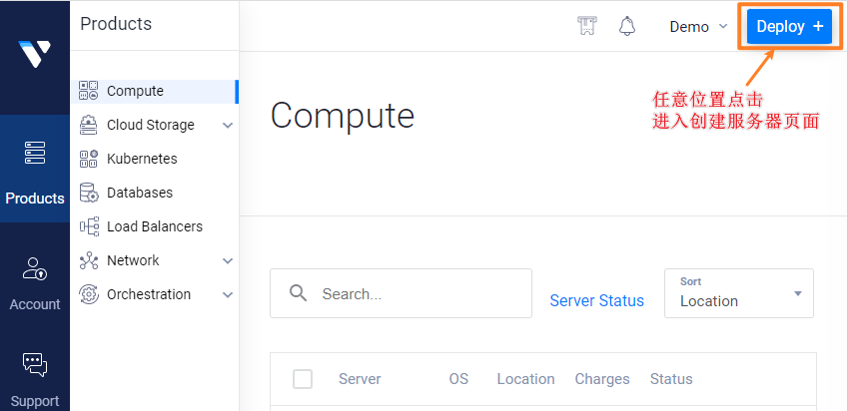848x411 pixels.
Task: Click the Account label in left sidebar
Action: pos(35,304)
